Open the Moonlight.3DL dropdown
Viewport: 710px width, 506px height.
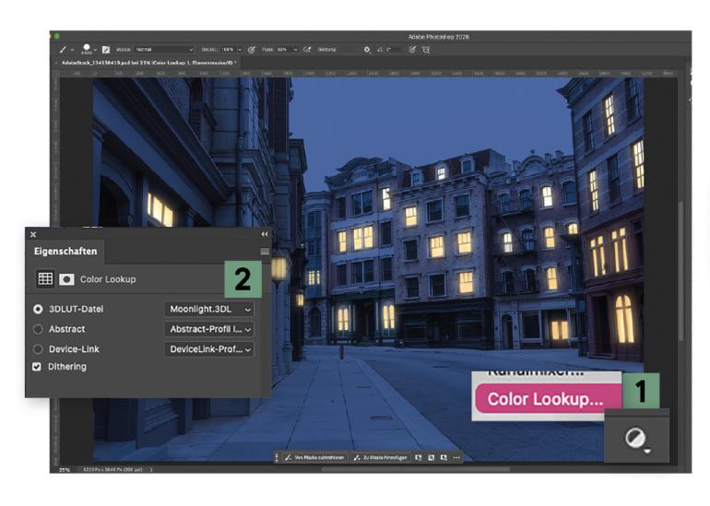tap(209, 309)
